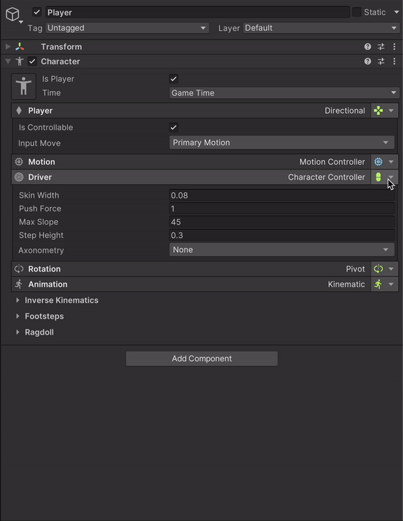Open the Axonometry dropdown set to None

[x=281, y=250]
